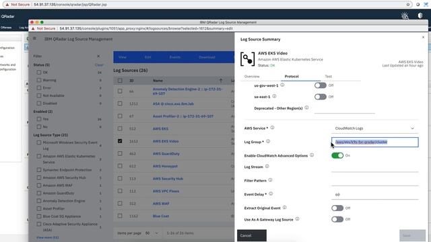Check the AWS WAF row checkbox

click(120, 203)
